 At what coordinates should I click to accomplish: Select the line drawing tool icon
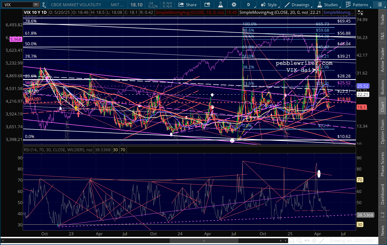pyautogui.click(x=322, y=241)
